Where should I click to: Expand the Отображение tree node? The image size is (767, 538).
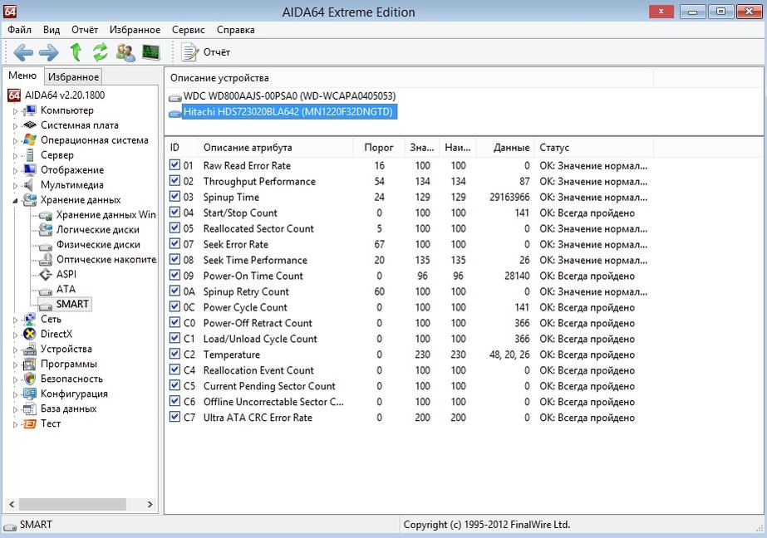[x=15, y=171]
